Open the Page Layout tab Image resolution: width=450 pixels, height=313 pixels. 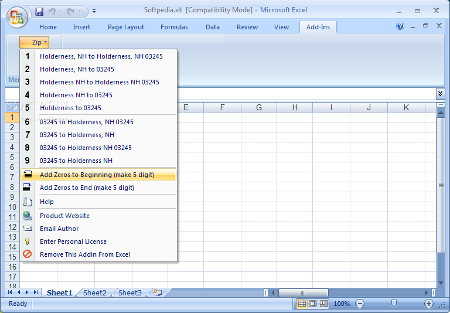126,27
